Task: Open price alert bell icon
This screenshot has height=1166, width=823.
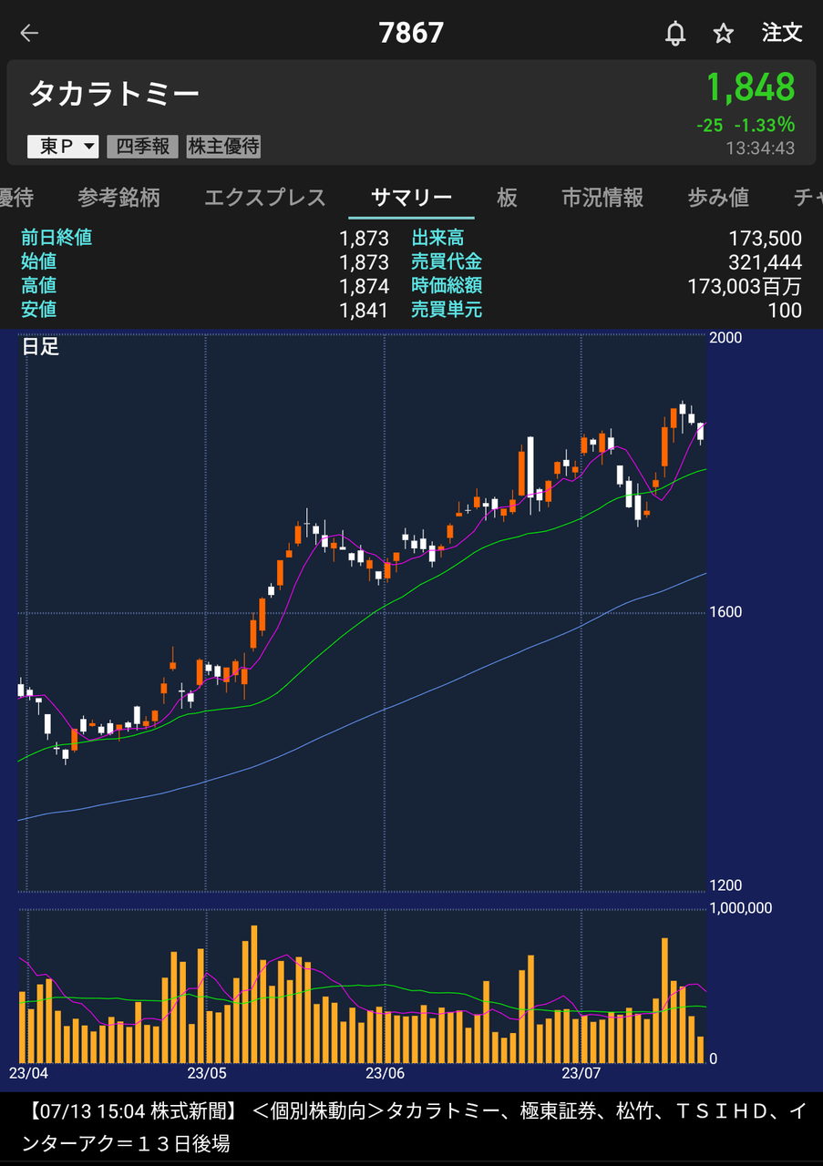Action: (675, 34)
